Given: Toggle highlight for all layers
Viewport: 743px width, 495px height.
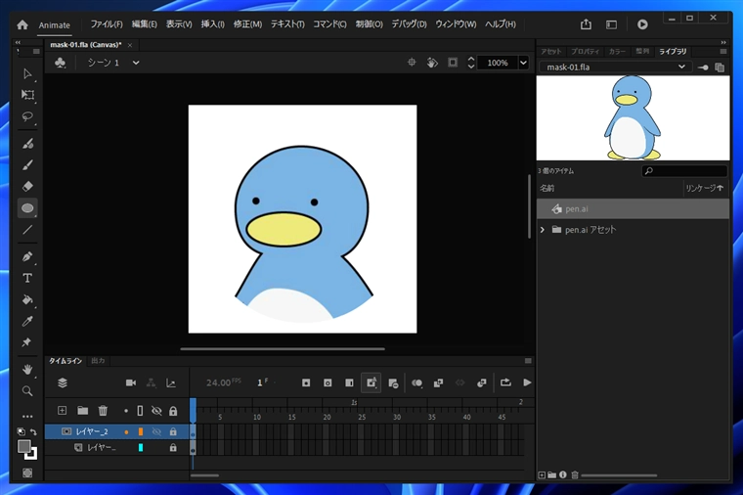Looking at the screenshot, I should pyautogui.click(x=126, y=411).
